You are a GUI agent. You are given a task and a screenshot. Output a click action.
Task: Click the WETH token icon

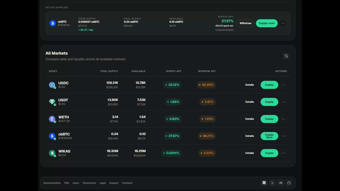click(x=52, y=119)
